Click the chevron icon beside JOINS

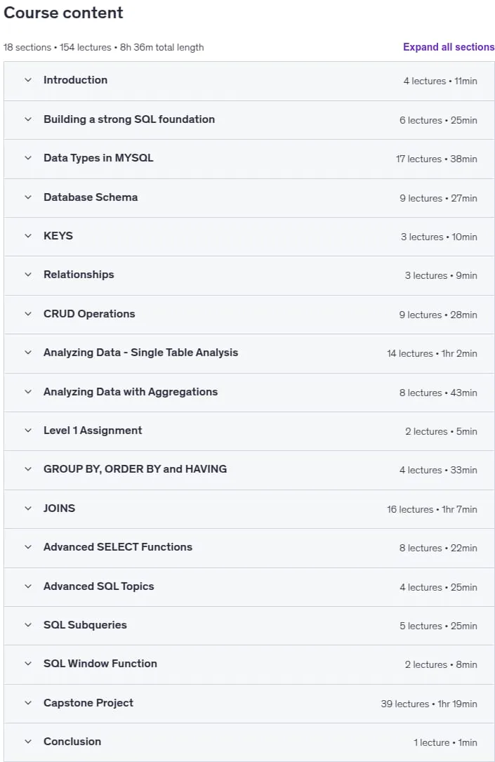(28, 508)
